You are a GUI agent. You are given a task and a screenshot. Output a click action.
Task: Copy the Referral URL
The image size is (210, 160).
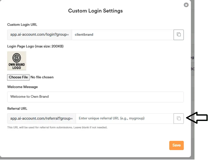(x=179, y=118)
